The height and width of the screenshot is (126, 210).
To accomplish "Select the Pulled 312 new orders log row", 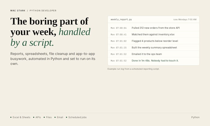I will 153,28.
